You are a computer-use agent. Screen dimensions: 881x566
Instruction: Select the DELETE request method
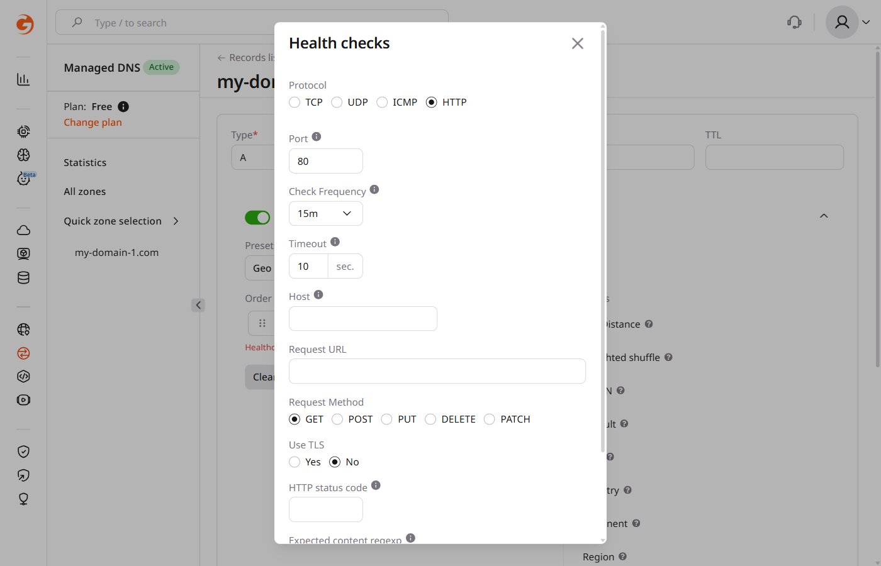coord(430,419)
